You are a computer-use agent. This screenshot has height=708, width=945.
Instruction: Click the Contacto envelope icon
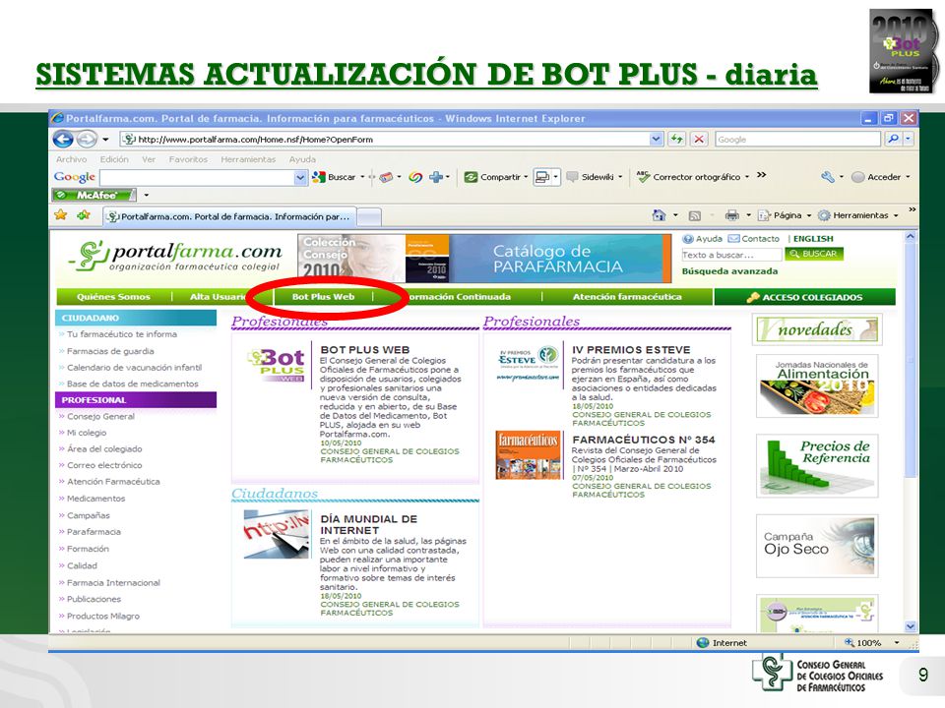point(733,239)
